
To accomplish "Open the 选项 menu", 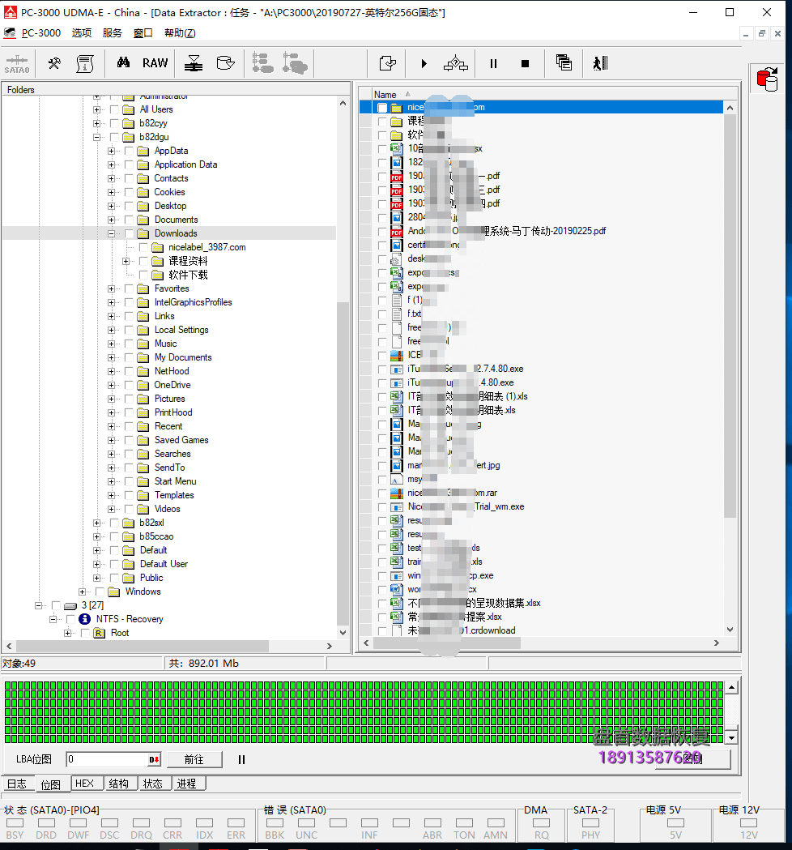I will 82,33.
